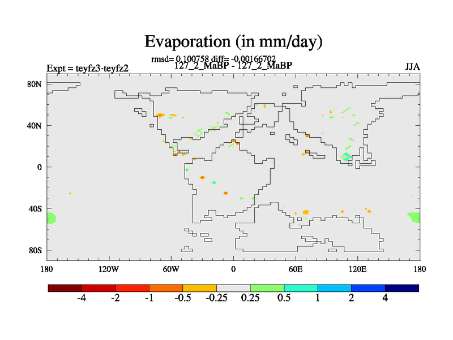453x340 pixels.
Task: Click the gray colorbar segment near zero
Action: (x=233, y=288)
